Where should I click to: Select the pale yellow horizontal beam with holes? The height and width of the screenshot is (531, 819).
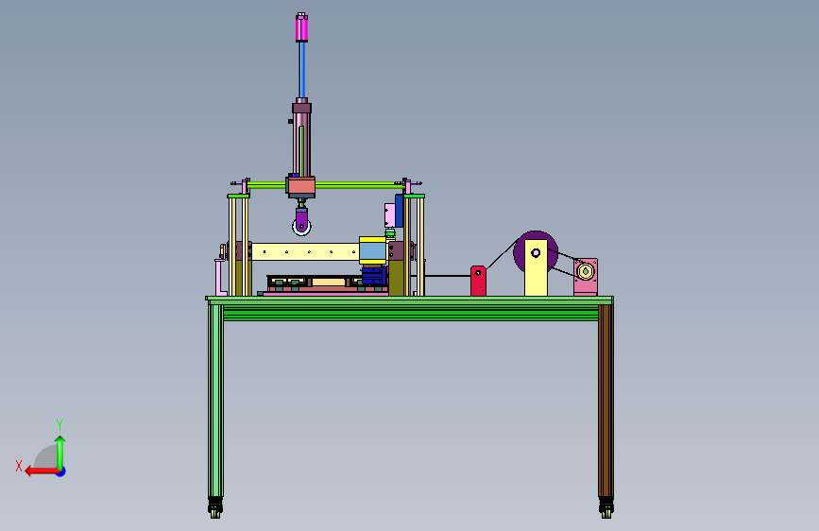305,251
